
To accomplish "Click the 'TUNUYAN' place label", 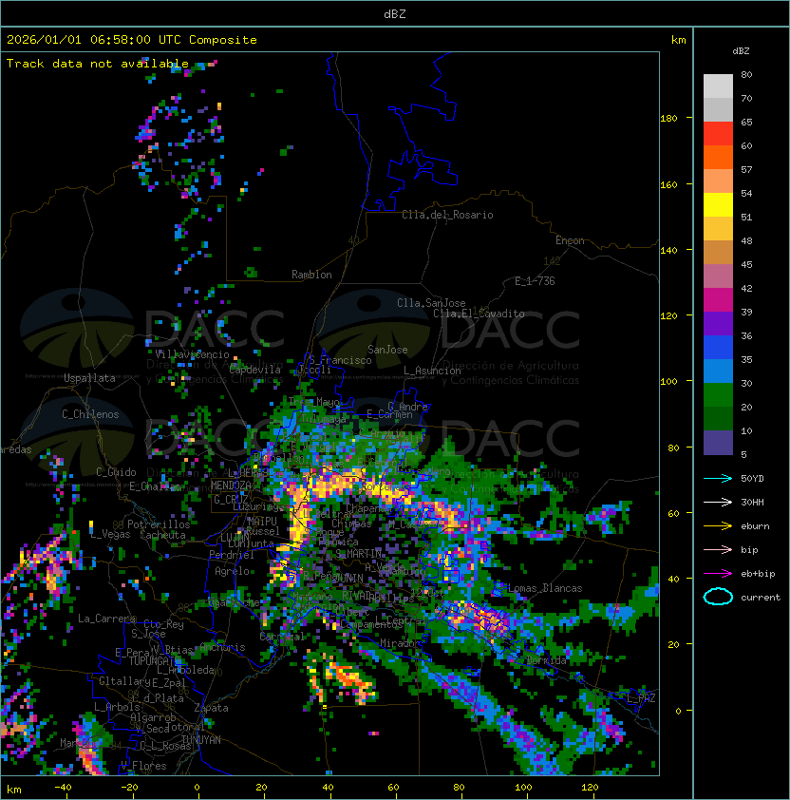I will [x=201, y=740].
